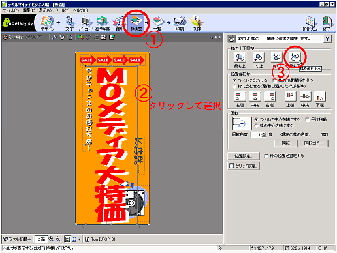Open the ガイドメニュー guide menu icon

310,23
